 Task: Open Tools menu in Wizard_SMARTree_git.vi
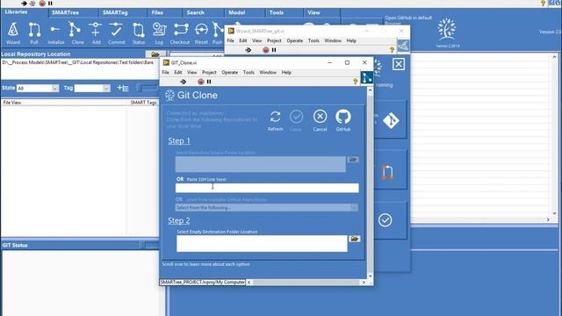[x=313, y=41]
